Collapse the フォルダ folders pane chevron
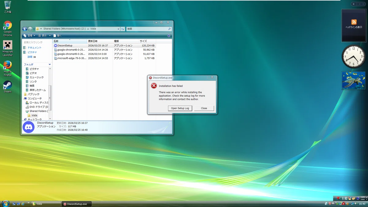The image size is (368, 207). (50, 64)
